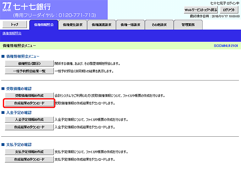
Task: Switch to the 債権譲渡請求 tab
Action: [x=102, y=25]
